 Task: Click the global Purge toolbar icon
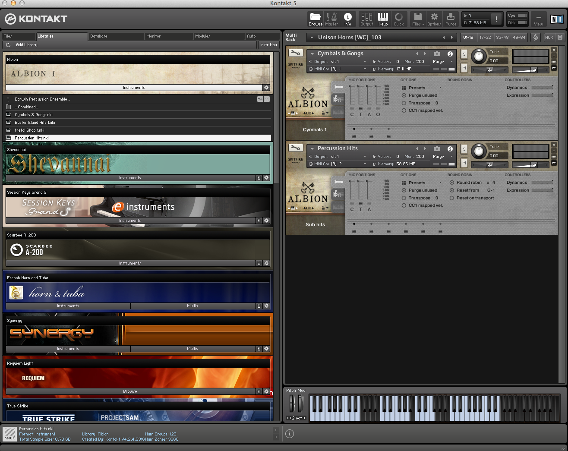[x=451, y=19]
